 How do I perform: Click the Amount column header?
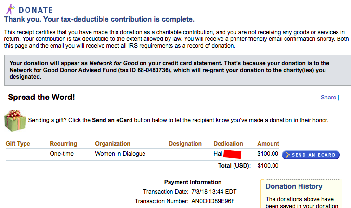coord(268,144)
